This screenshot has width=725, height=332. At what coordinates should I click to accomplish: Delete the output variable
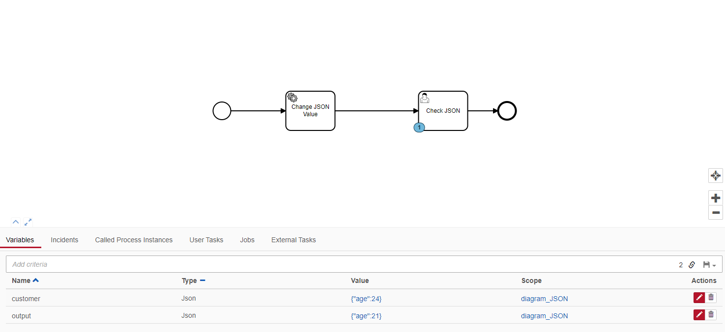pos(711,315)
